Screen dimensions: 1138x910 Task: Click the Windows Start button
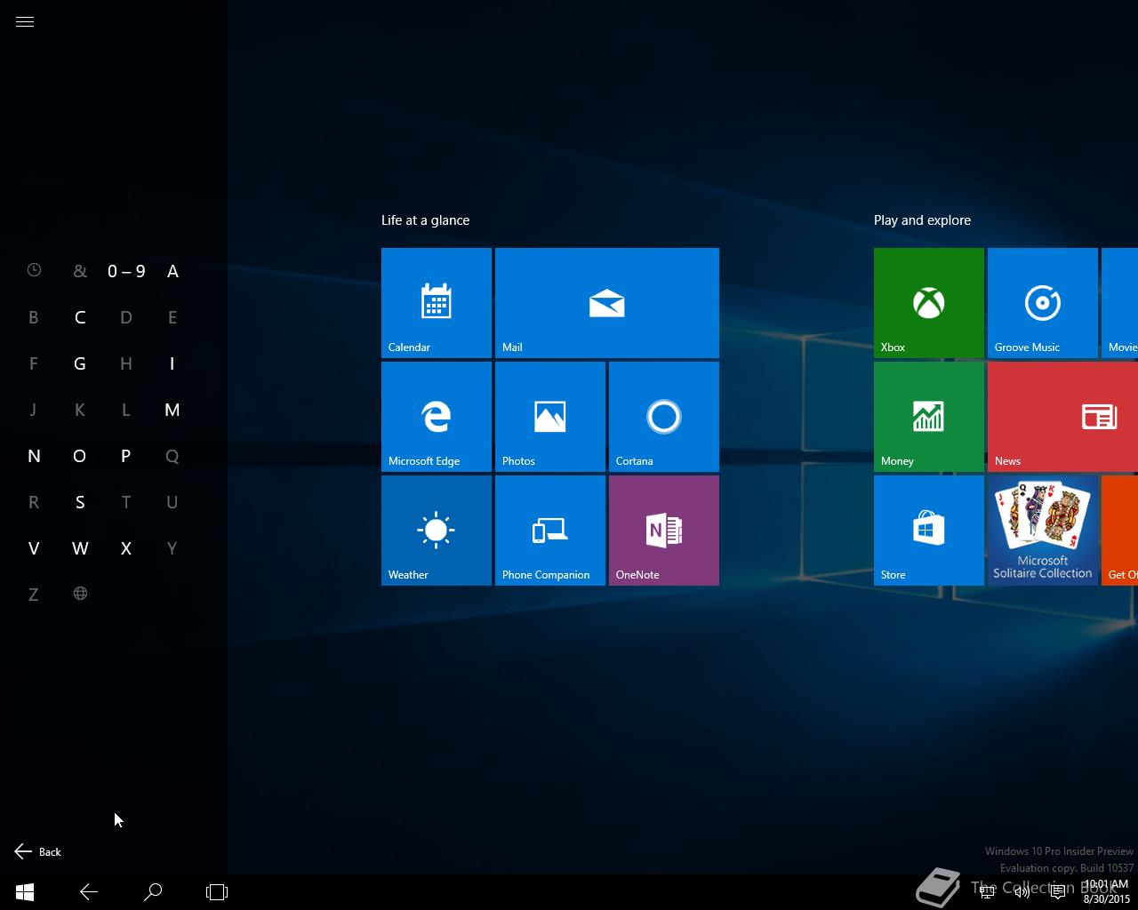(x=25, y=892)
